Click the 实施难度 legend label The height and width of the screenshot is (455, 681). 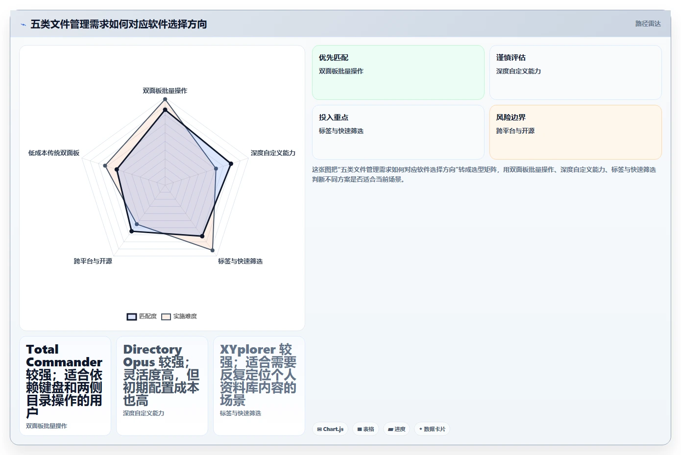pos(185,316)
